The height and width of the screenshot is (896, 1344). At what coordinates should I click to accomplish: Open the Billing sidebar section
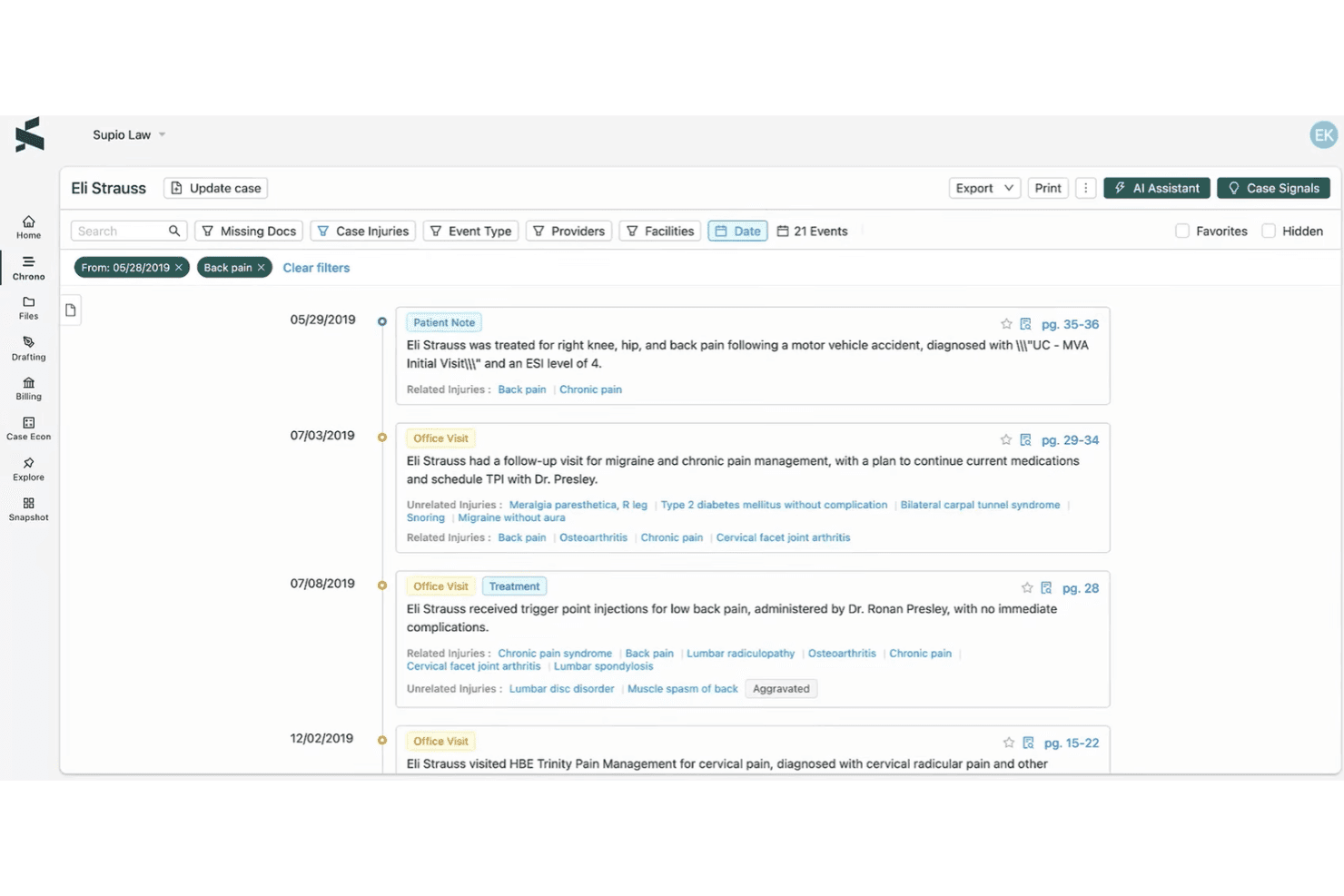click(28, 389)
